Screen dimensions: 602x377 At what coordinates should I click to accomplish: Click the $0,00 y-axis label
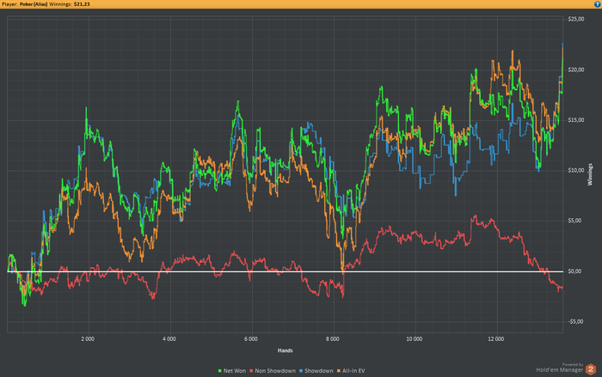coord(574,271)
